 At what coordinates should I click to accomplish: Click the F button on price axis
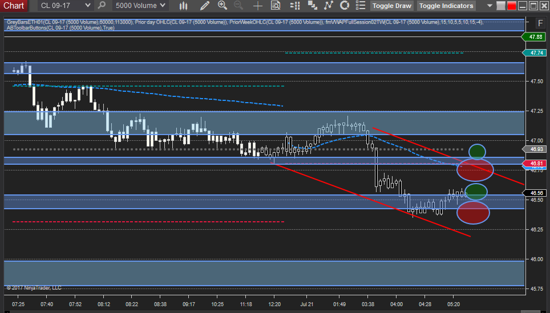(x=540, y=23)
